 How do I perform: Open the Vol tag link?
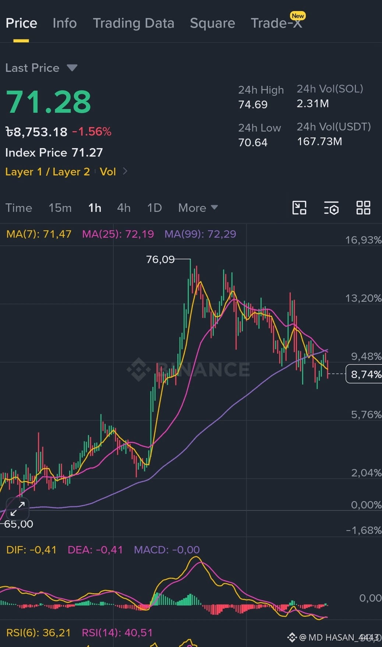click(108, 172)
